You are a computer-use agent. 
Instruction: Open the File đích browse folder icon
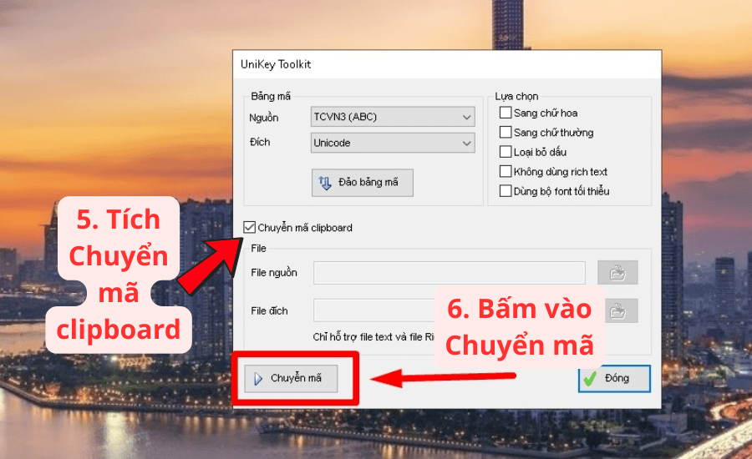point(617,311)
